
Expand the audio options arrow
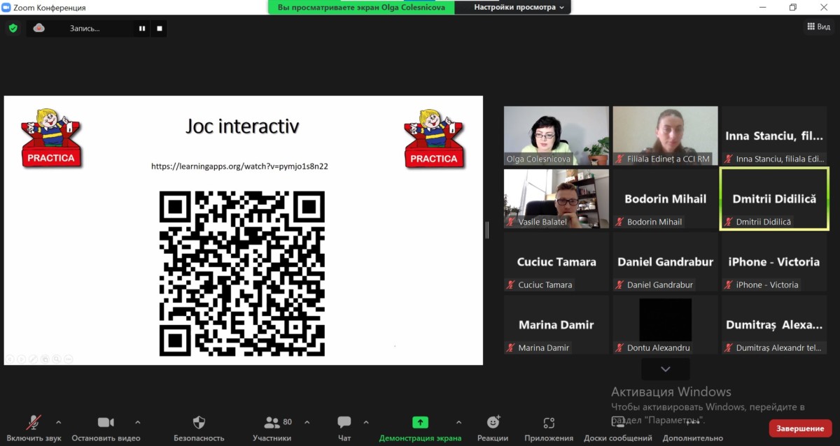click(x=58, y=422)
